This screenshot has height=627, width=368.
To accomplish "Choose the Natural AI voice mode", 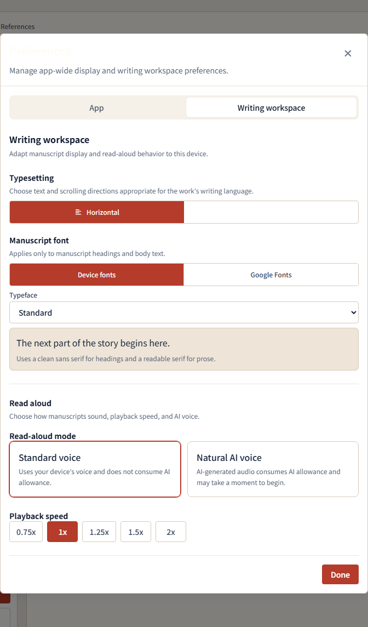I will pos(273,469).
